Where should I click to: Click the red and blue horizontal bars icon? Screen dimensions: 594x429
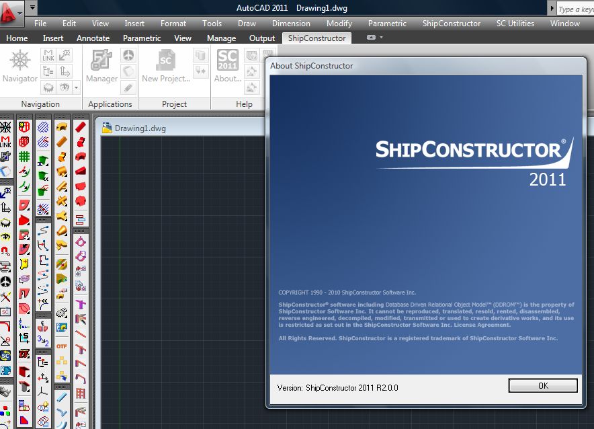(x=81, y=219)
